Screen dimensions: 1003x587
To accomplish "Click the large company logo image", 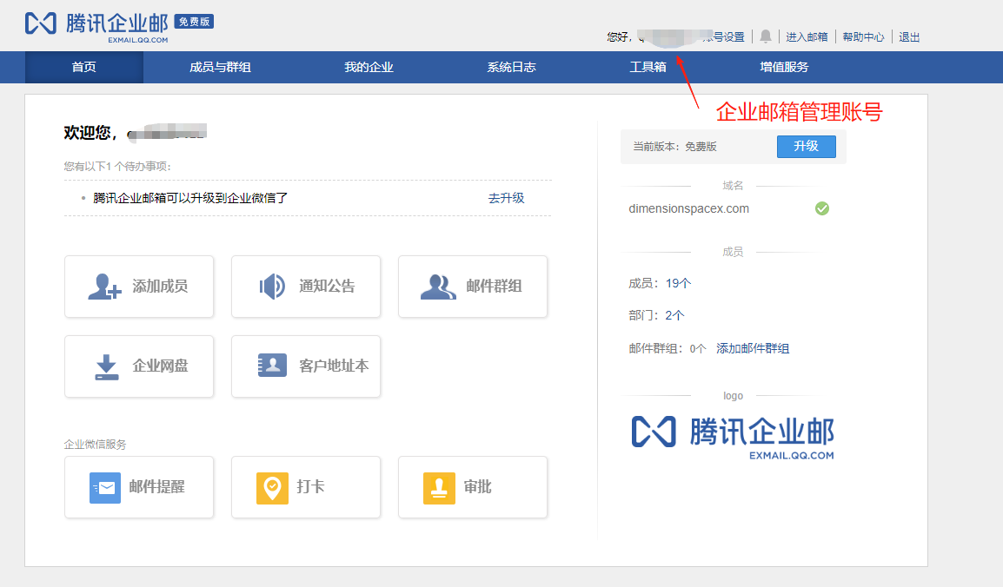I will click(x=733, y=438).
